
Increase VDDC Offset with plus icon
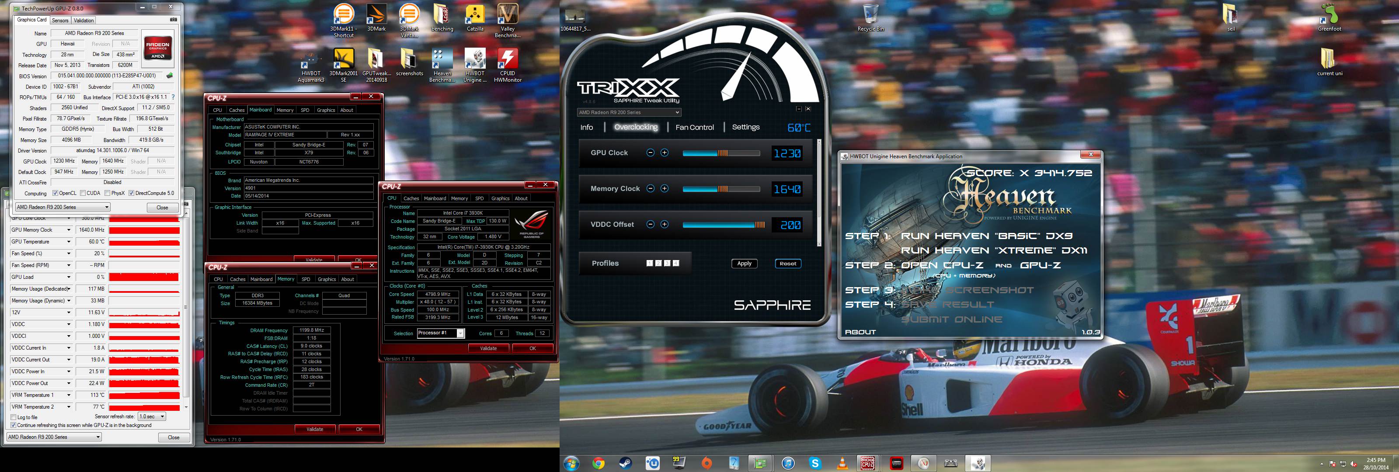664,224
